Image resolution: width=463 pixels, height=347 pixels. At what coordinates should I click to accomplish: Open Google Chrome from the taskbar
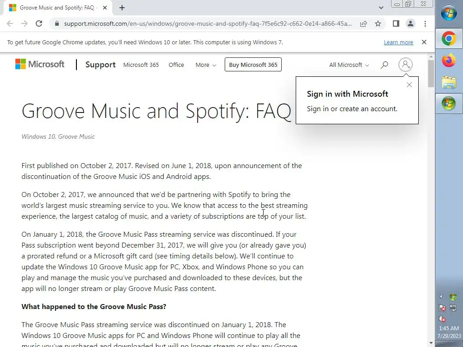tap(449, 39)
